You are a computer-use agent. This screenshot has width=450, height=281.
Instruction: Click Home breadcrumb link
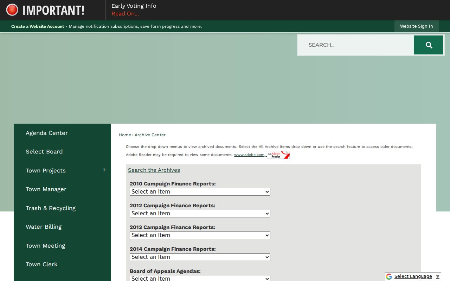[x=125, y=135]
